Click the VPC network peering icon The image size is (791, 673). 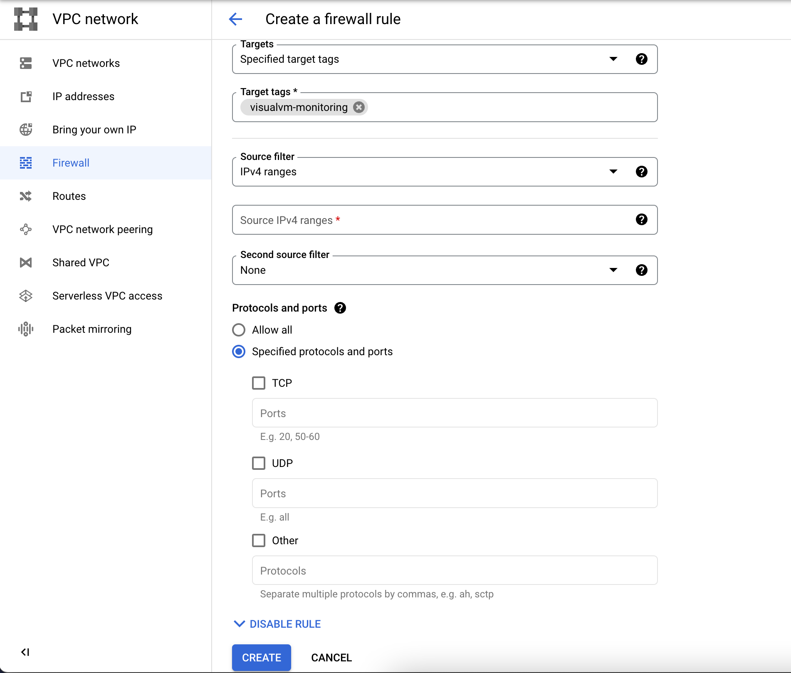coord(26,229)
